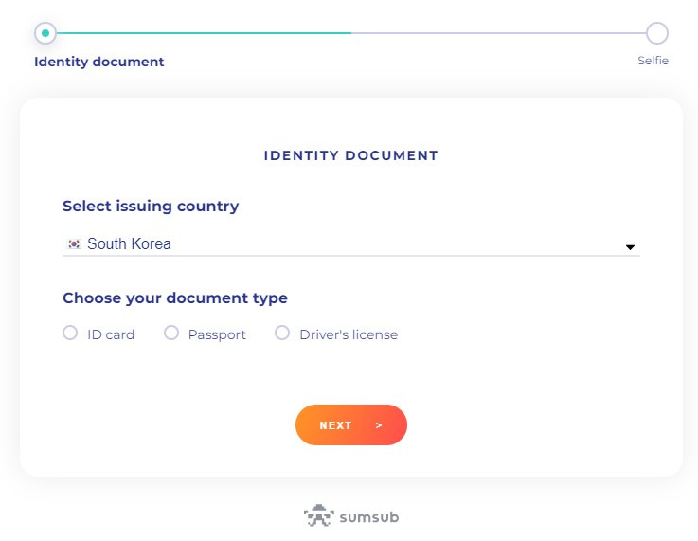Click the "Driver's license" label text
Screen dimensions: 698x541
coord(349,334)
